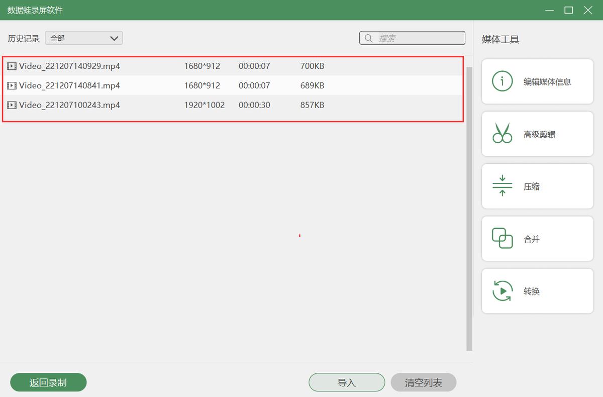Click the info icon for editing media information

pyautogui.click(x=502, y=81)
